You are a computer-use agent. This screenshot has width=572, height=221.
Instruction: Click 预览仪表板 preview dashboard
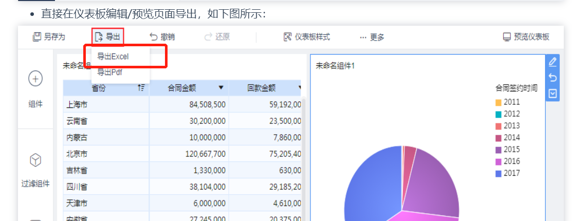click(x=526, y=37)
